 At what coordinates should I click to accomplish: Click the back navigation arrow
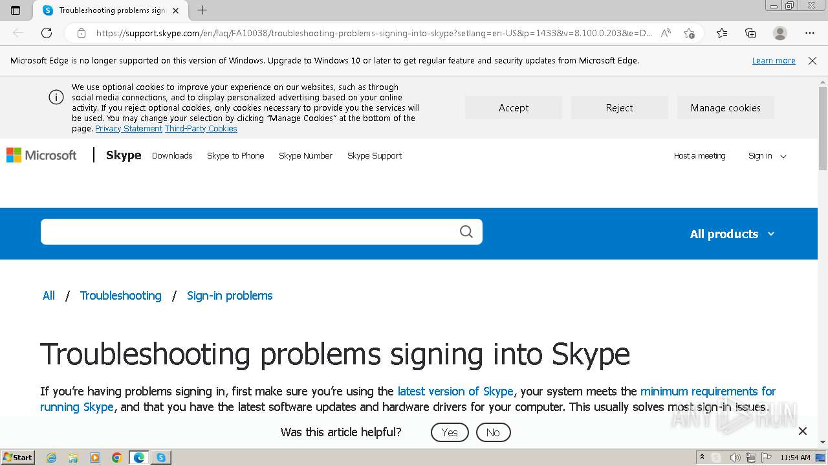tap(18, 33)
